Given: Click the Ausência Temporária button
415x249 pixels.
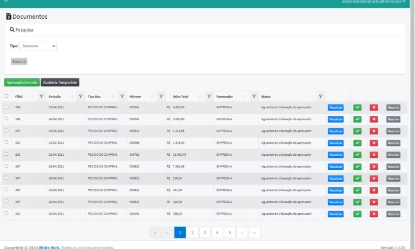Looking at the screenshot, I should [60, 82].
